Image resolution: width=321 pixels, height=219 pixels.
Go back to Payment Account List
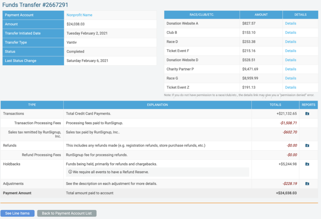67,213
